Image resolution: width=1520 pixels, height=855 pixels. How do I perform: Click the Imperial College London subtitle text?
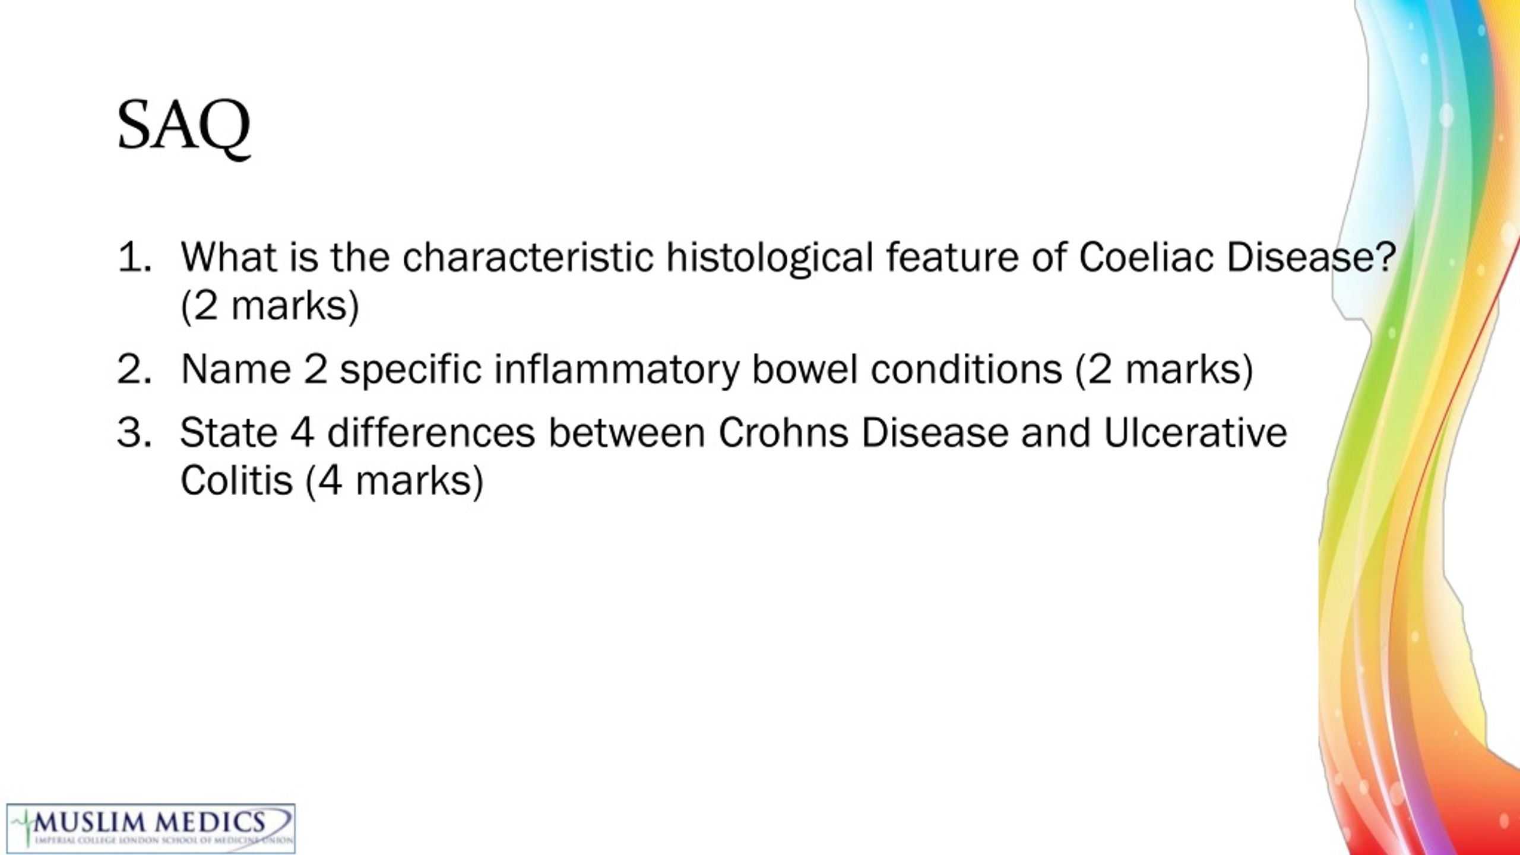click(164, 841)
